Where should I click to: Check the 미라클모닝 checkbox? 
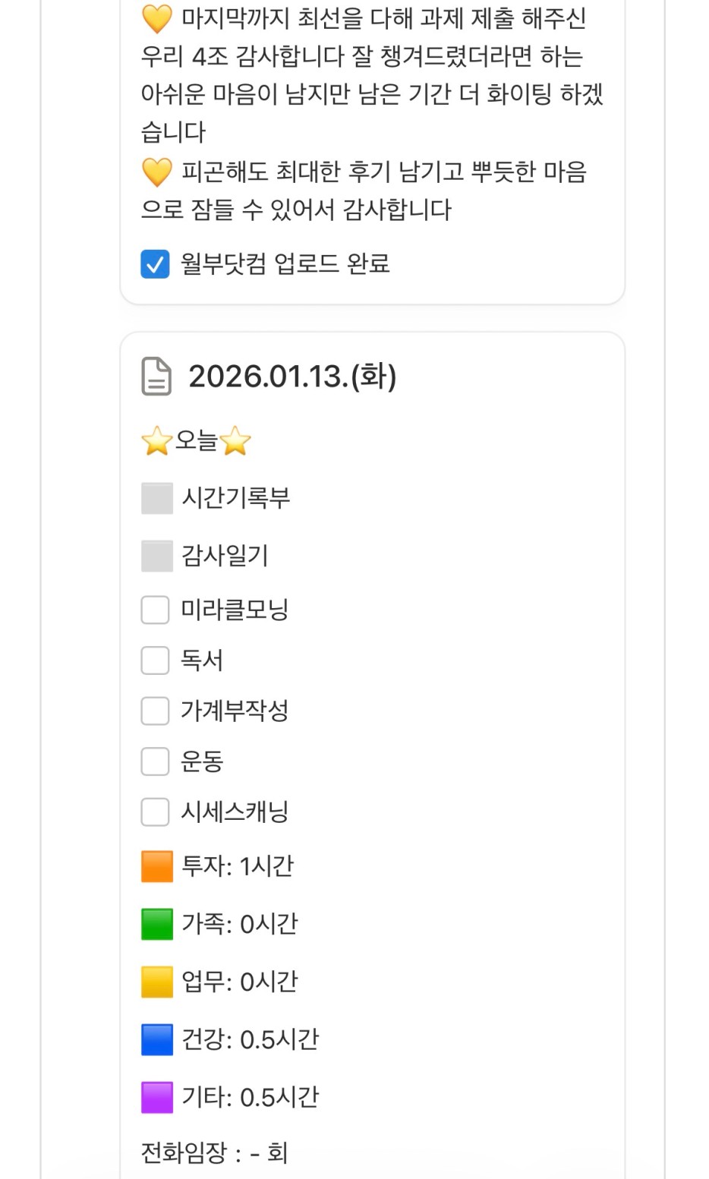(155, 610)
